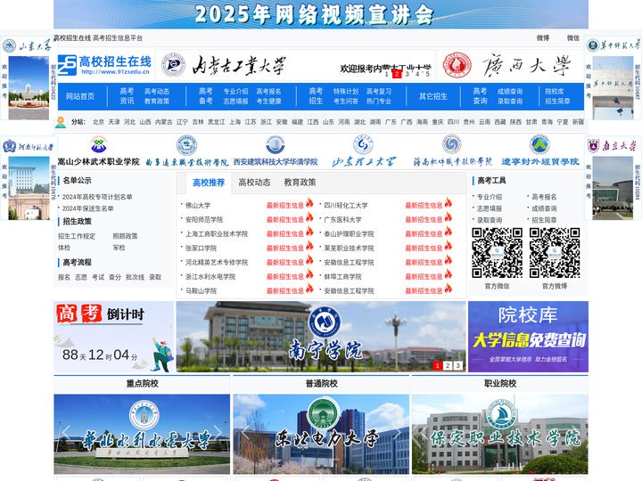Switch to the 高校动态 tab
Viewport: 642px width, 481px height.
click(255, 183)
